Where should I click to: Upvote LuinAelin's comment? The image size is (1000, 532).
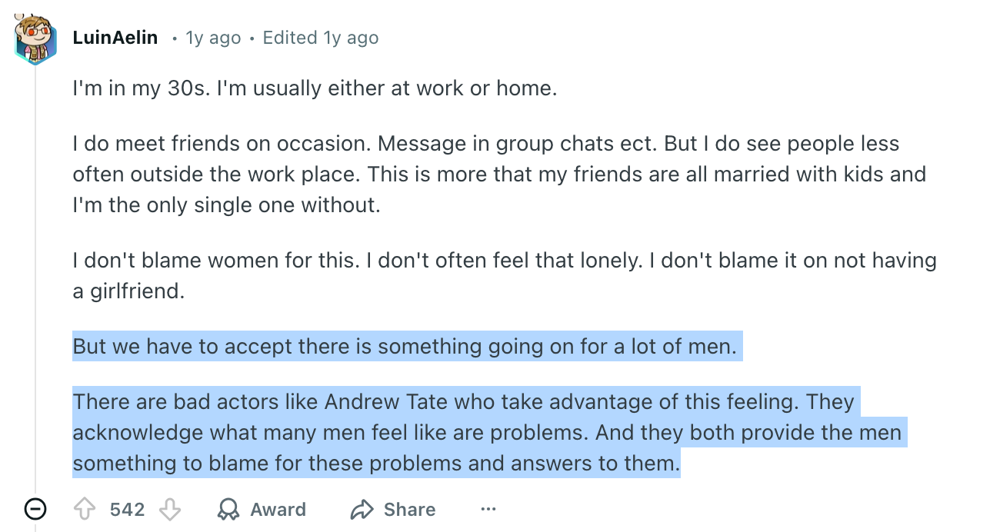coord(83,510)
